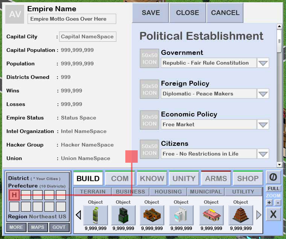The width and height of the screenshot is (286, 239).
Task: Pick the green glass skyscraper object
Action: tap(96, 215)
